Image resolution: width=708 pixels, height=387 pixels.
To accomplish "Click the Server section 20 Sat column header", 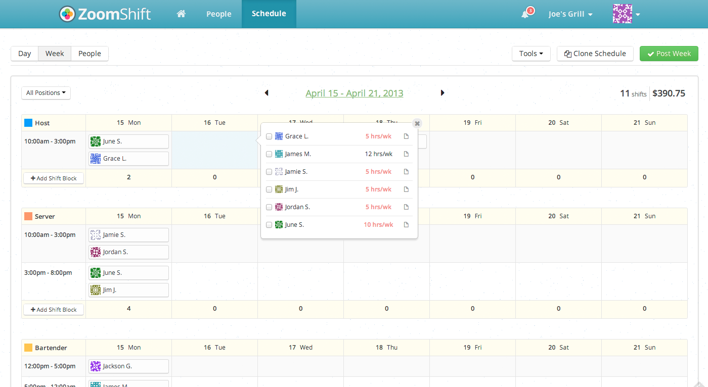I will coord(558,216).
